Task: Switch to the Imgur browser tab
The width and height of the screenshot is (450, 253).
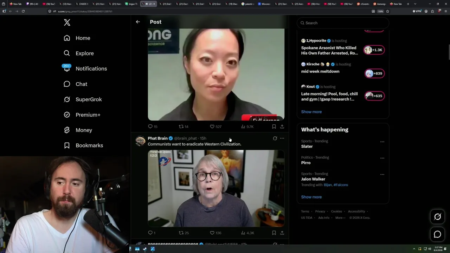Action: pos(132,4)
